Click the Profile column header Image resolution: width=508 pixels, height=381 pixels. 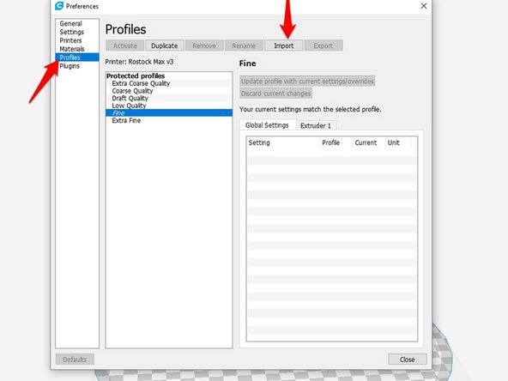click(x=336, y=142)
